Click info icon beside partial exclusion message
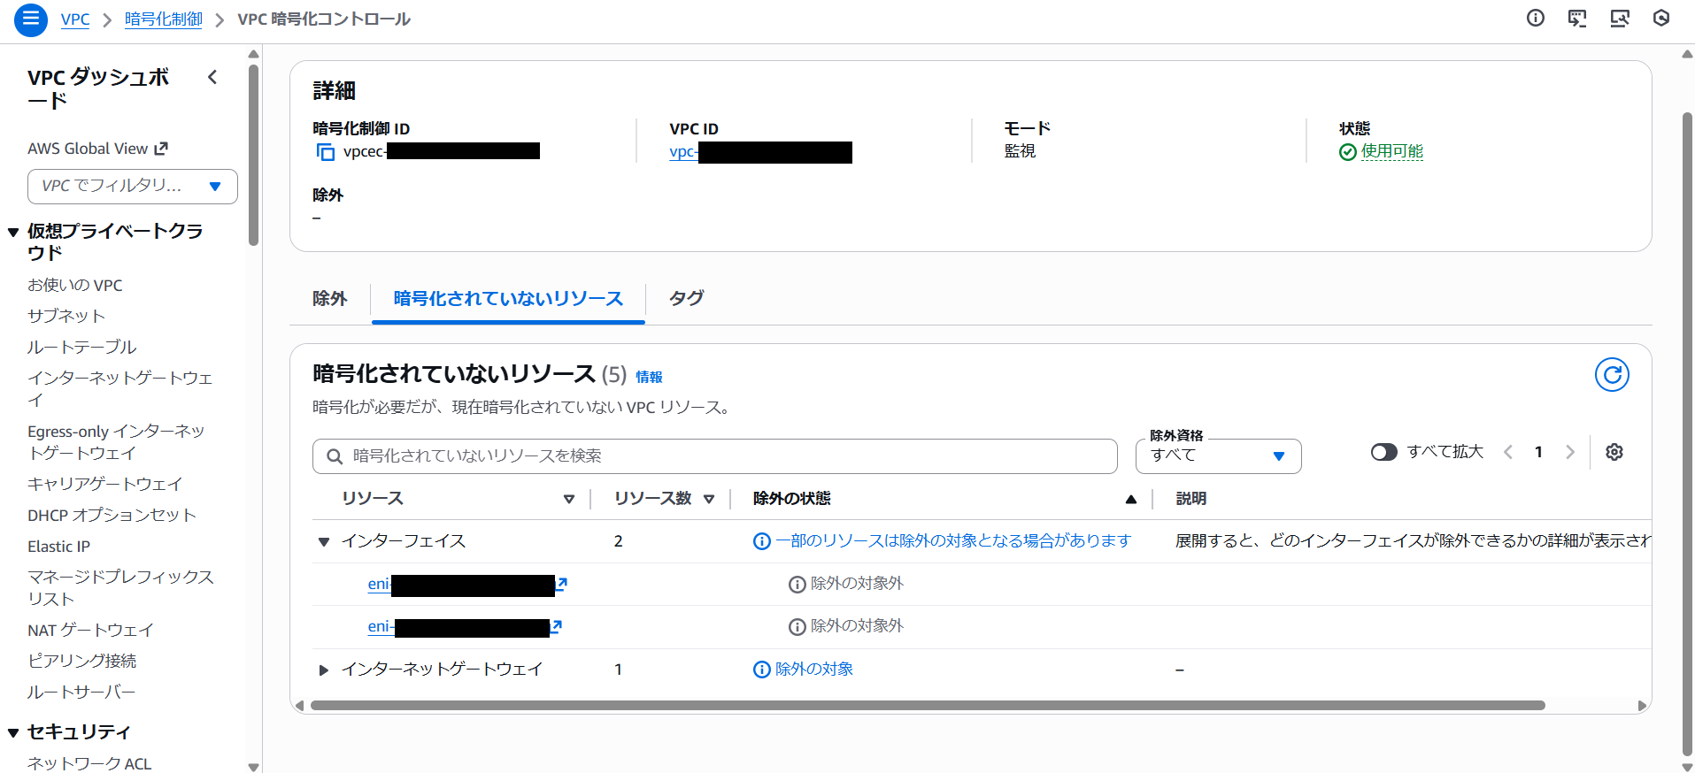Viewport: 1695px width, 773px height. tap(762, 541)
